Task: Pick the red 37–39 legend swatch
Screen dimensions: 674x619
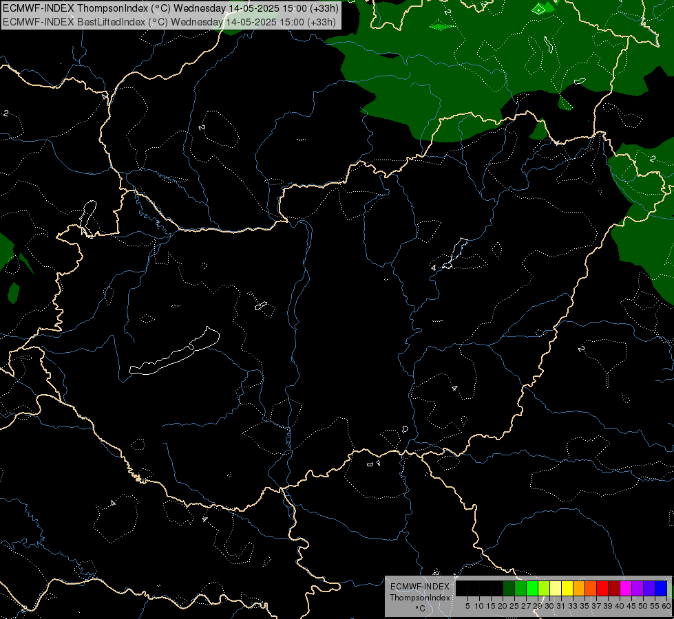Action: [x=602, y=588]
